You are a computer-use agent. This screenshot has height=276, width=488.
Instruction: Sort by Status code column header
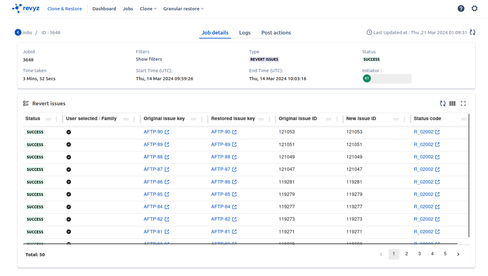[427, 119]
